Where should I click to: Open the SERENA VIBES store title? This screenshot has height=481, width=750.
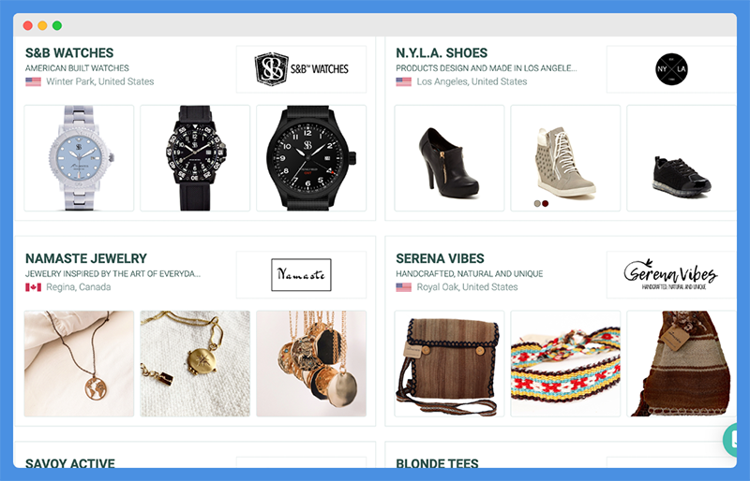pyautogui.click(x=440, y=258)
